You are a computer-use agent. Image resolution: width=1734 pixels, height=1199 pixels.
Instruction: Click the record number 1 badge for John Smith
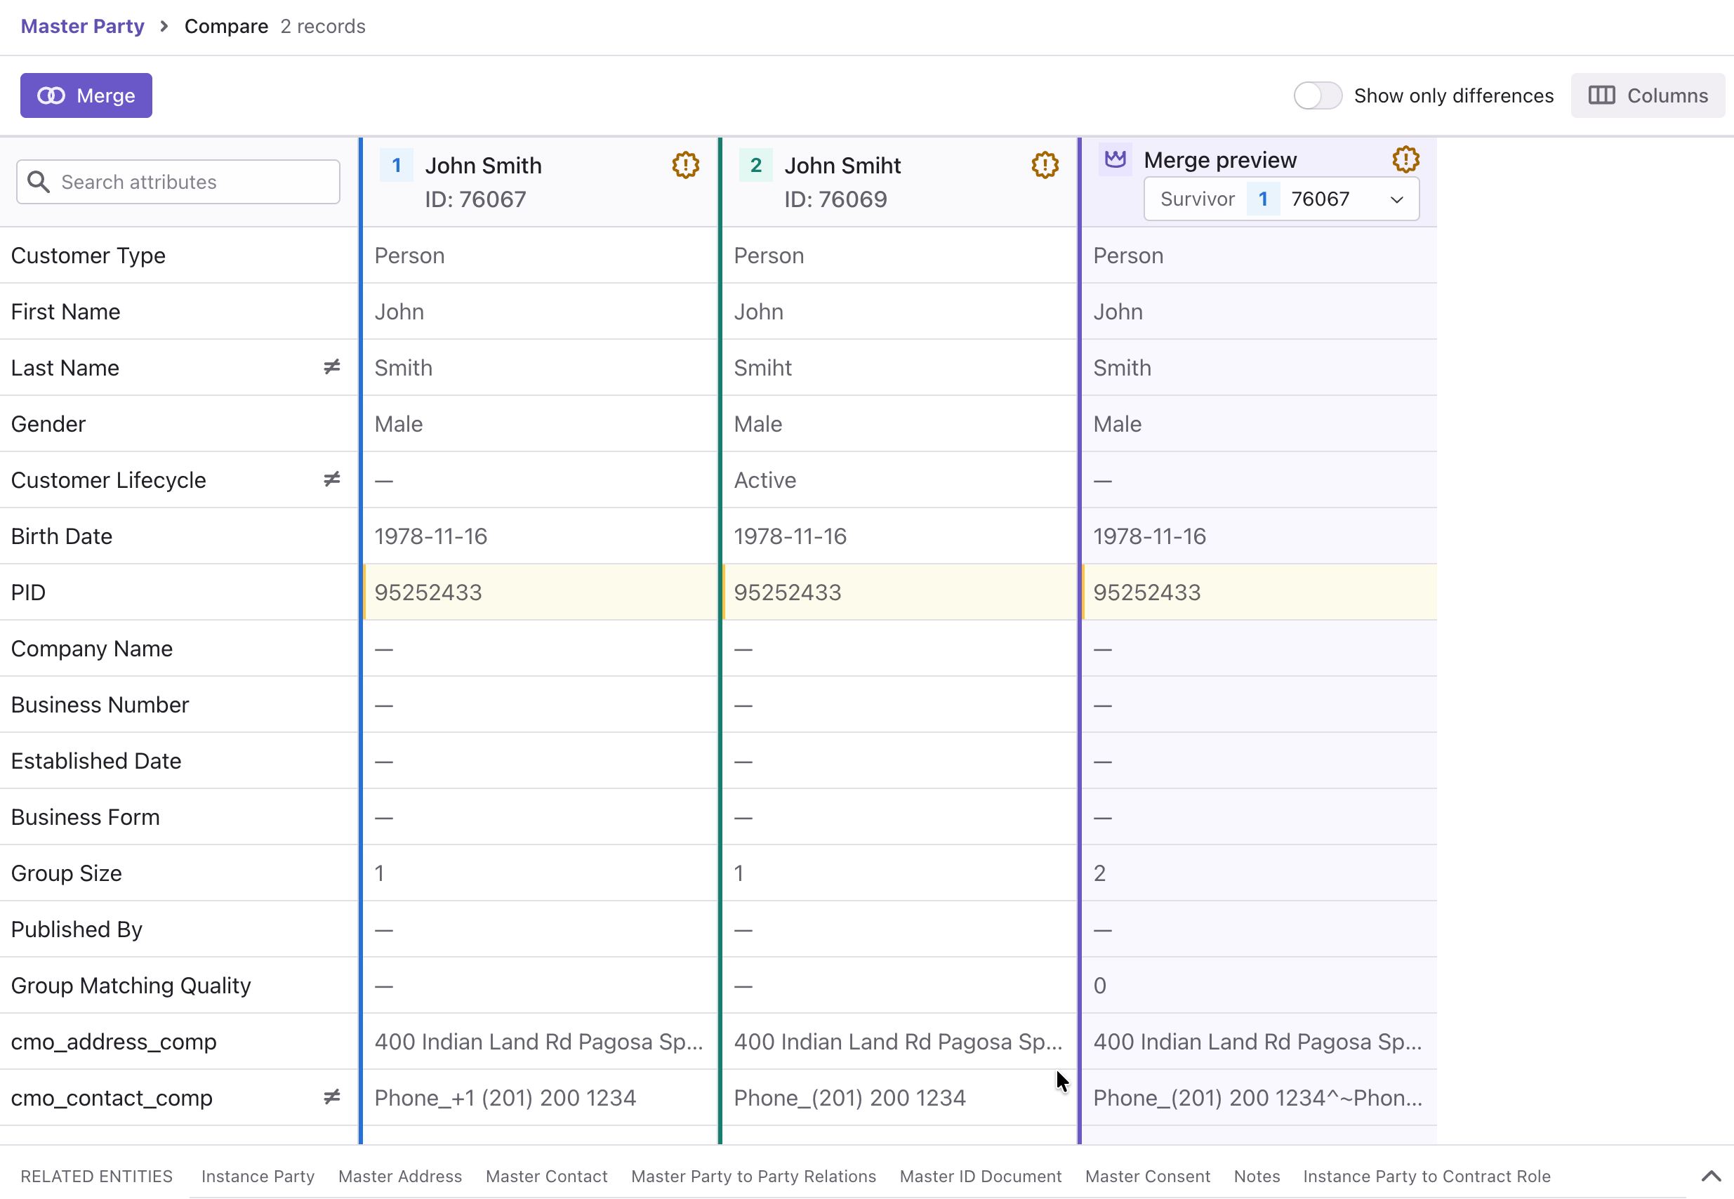pyautogui.click(x=396, y=165)
